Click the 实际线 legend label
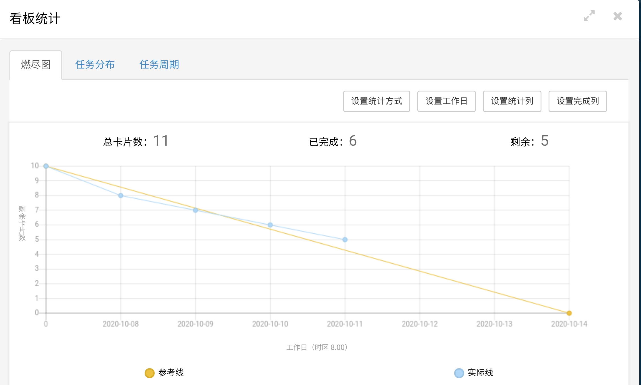 (480, 372)
